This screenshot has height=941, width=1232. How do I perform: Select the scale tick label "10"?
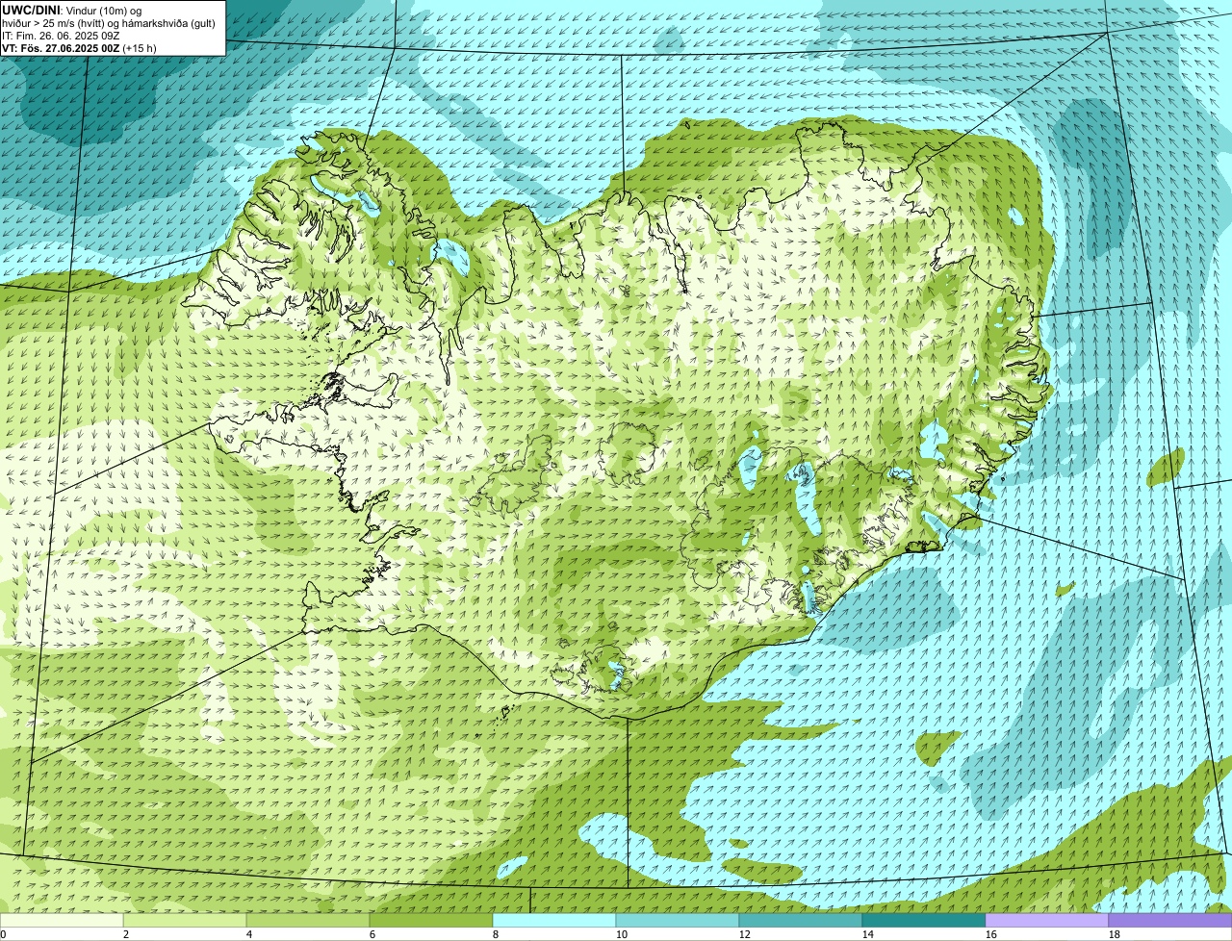621,934
